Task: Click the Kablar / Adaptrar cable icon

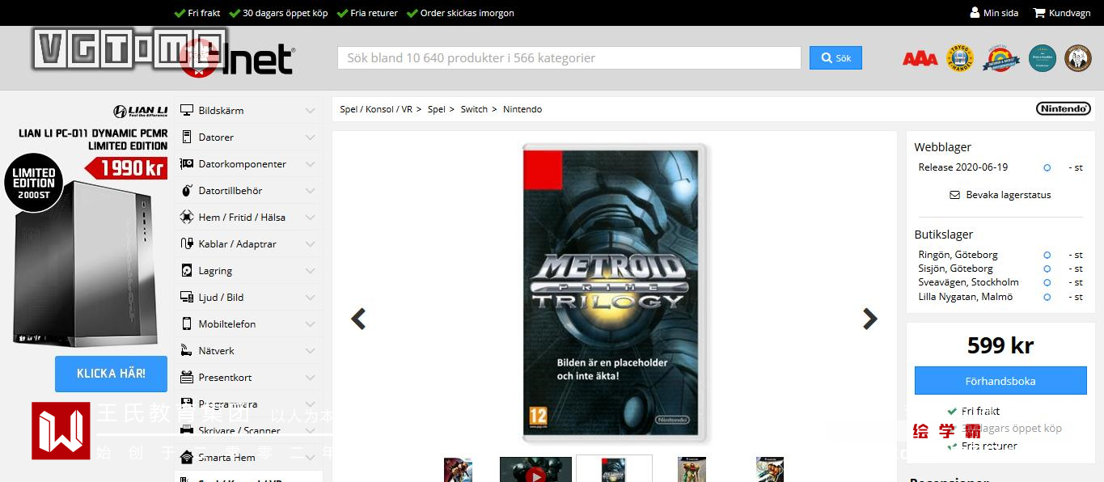Action: tap(187, 243)
